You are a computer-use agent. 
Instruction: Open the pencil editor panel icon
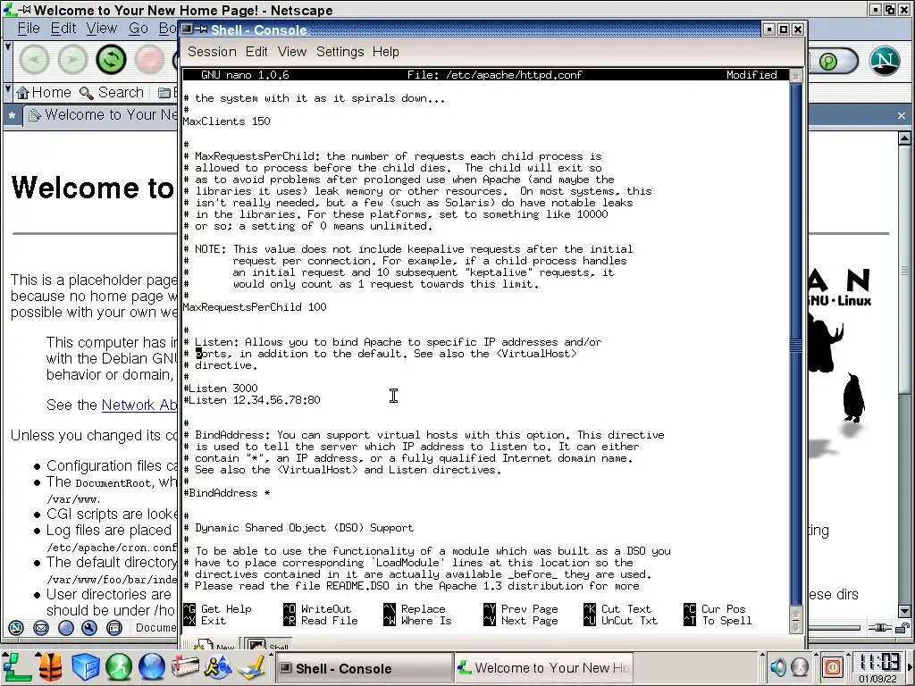[252, 667]
